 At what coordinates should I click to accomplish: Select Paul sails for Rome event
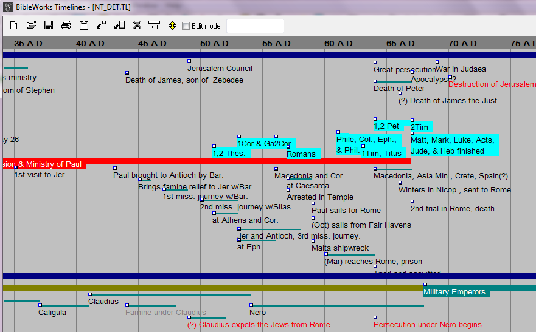346,211
